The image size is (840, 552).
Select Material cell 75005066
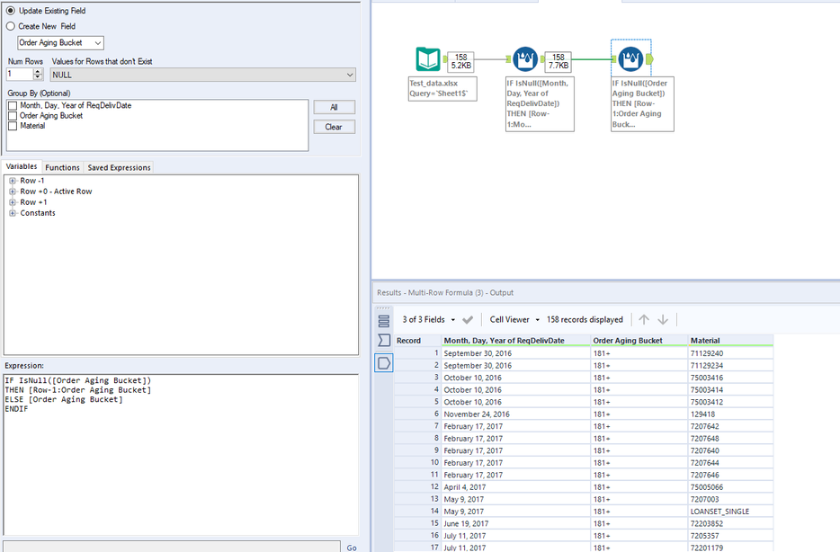[730, 487]
